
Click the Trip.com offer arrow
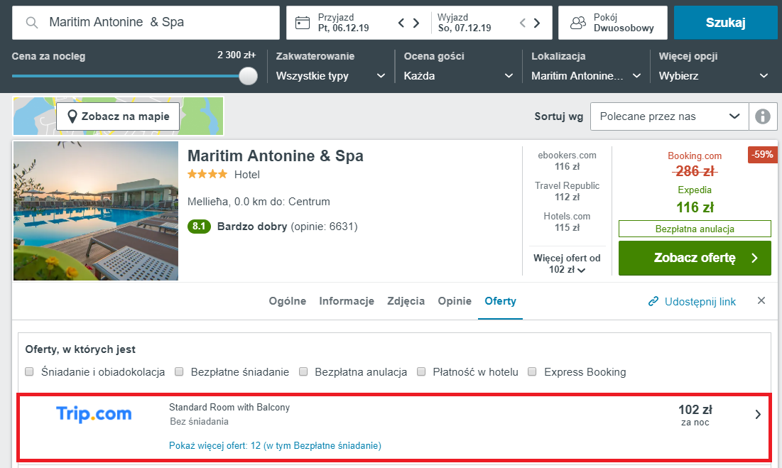click(758, 414)
